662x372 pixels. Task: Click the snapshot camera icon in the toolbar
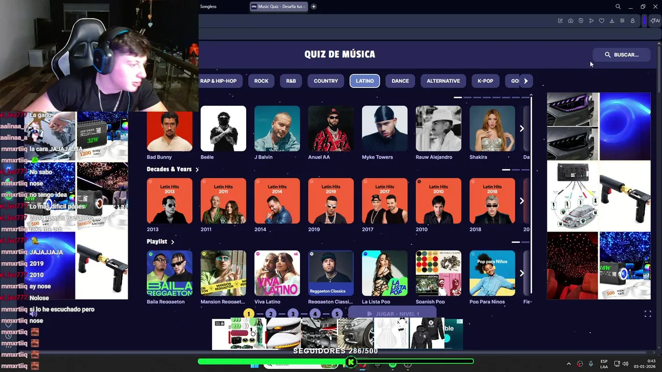(x=570, y=21)
